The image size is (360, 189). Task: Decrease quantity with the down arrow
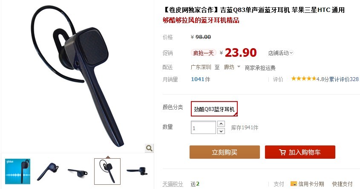click(x=221, y=131)
